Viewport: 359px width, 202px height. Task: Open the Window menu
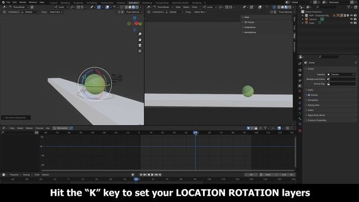33,2
